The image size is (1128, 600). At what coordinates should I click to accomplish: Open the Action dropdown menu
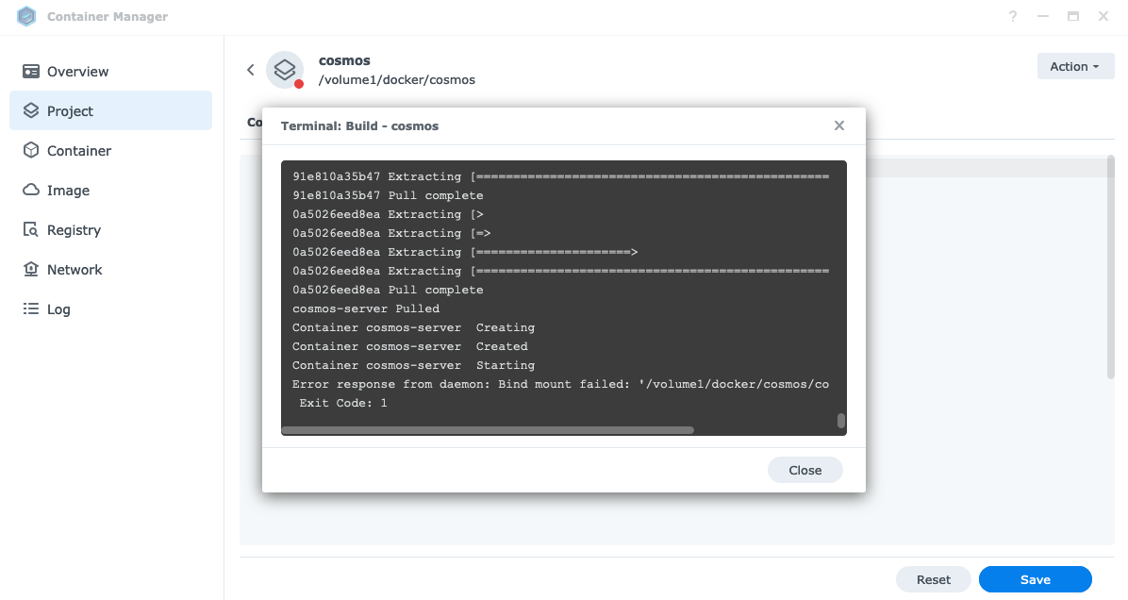point(1075,67)
